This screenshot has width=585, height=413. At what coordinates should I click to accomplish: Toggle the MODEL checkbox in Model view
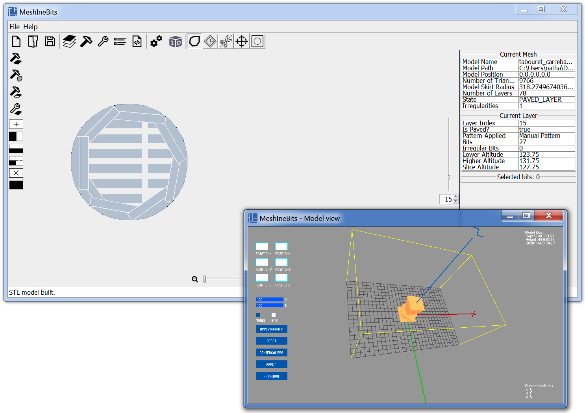point(258,315)
